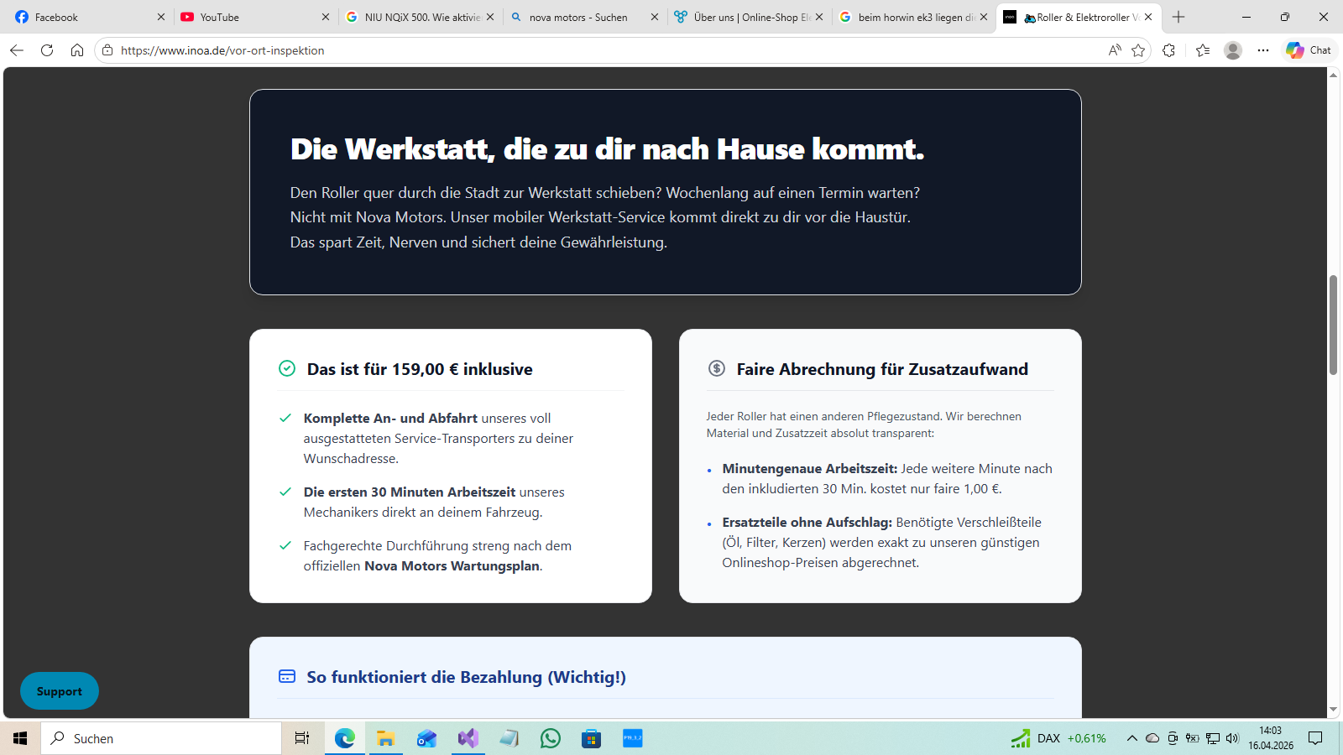Activate the Read Aloud icon
This screenshot has width=1343, height=755.
coord(1115,50)
